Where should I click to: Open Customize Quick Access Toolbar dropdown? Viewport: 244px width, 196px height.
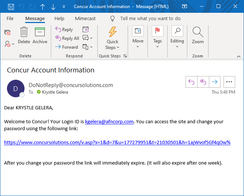(x=64, y=7)
